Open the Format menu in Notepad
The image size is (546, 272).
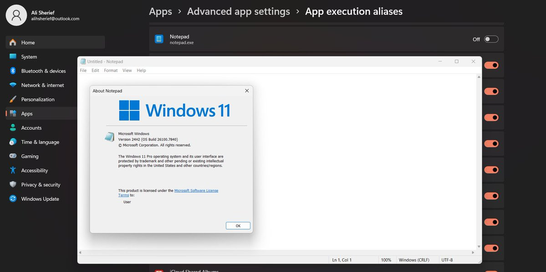coord(111,70)
